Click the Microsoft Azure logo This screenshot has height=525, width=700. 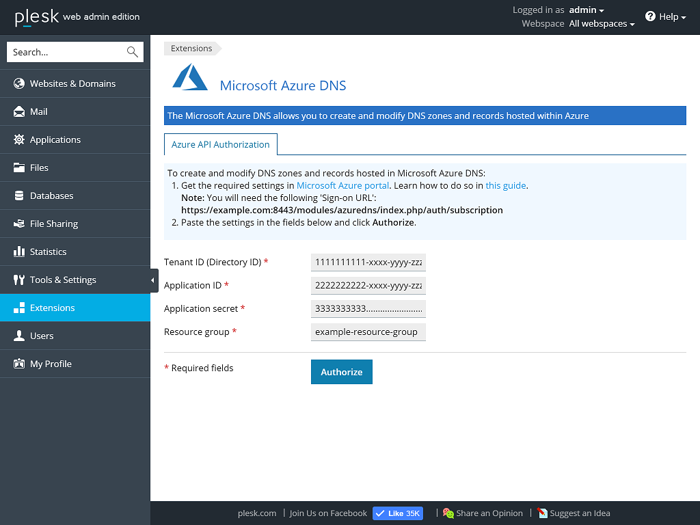[x=190, y=78]
